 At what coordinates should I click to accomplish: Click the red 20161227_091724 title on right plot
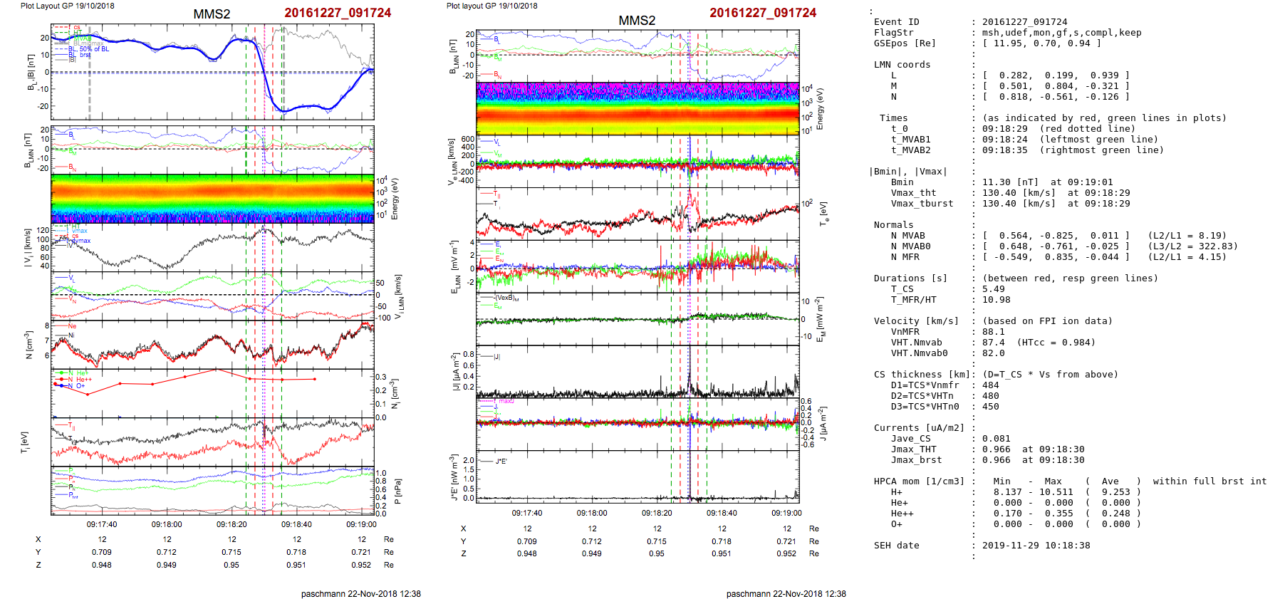[x=763, y=13]
